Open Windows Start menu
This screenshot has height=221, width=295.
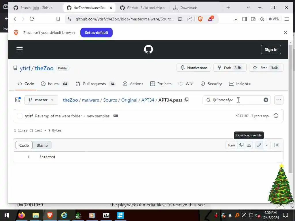(x=7, y=215)
